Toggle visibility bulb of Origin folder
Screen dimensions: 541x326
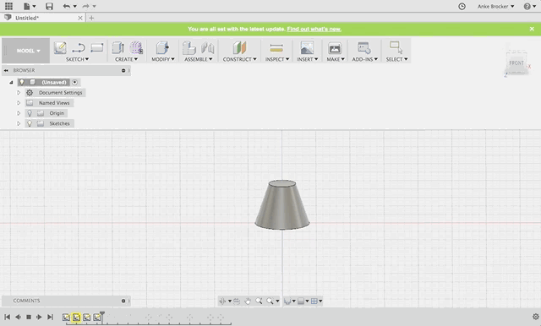(x=30, y=113)
